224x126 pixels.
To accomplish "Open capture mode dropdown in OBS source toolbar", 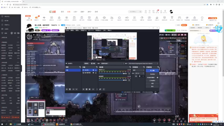I will (113, 64).
